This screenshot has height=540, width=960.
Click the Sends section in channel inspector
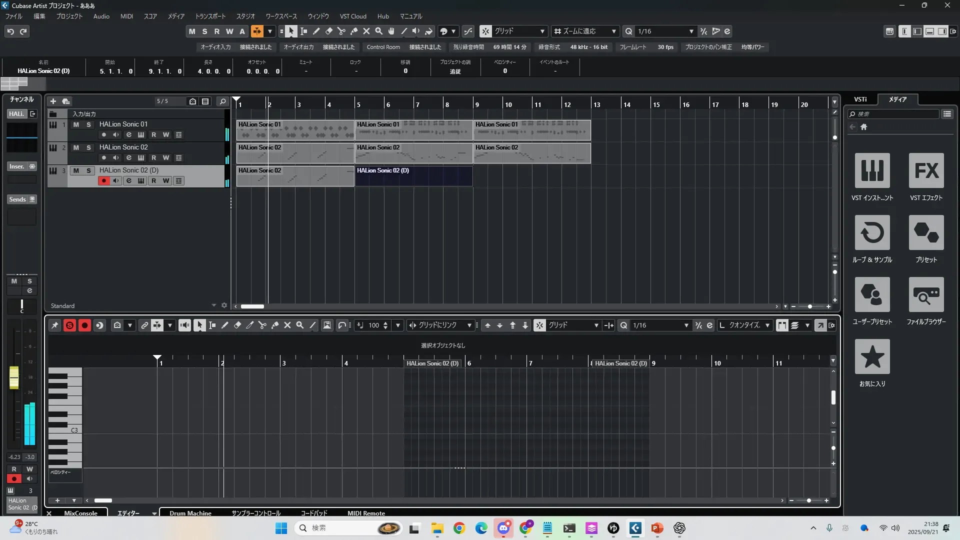pos(18,199)
